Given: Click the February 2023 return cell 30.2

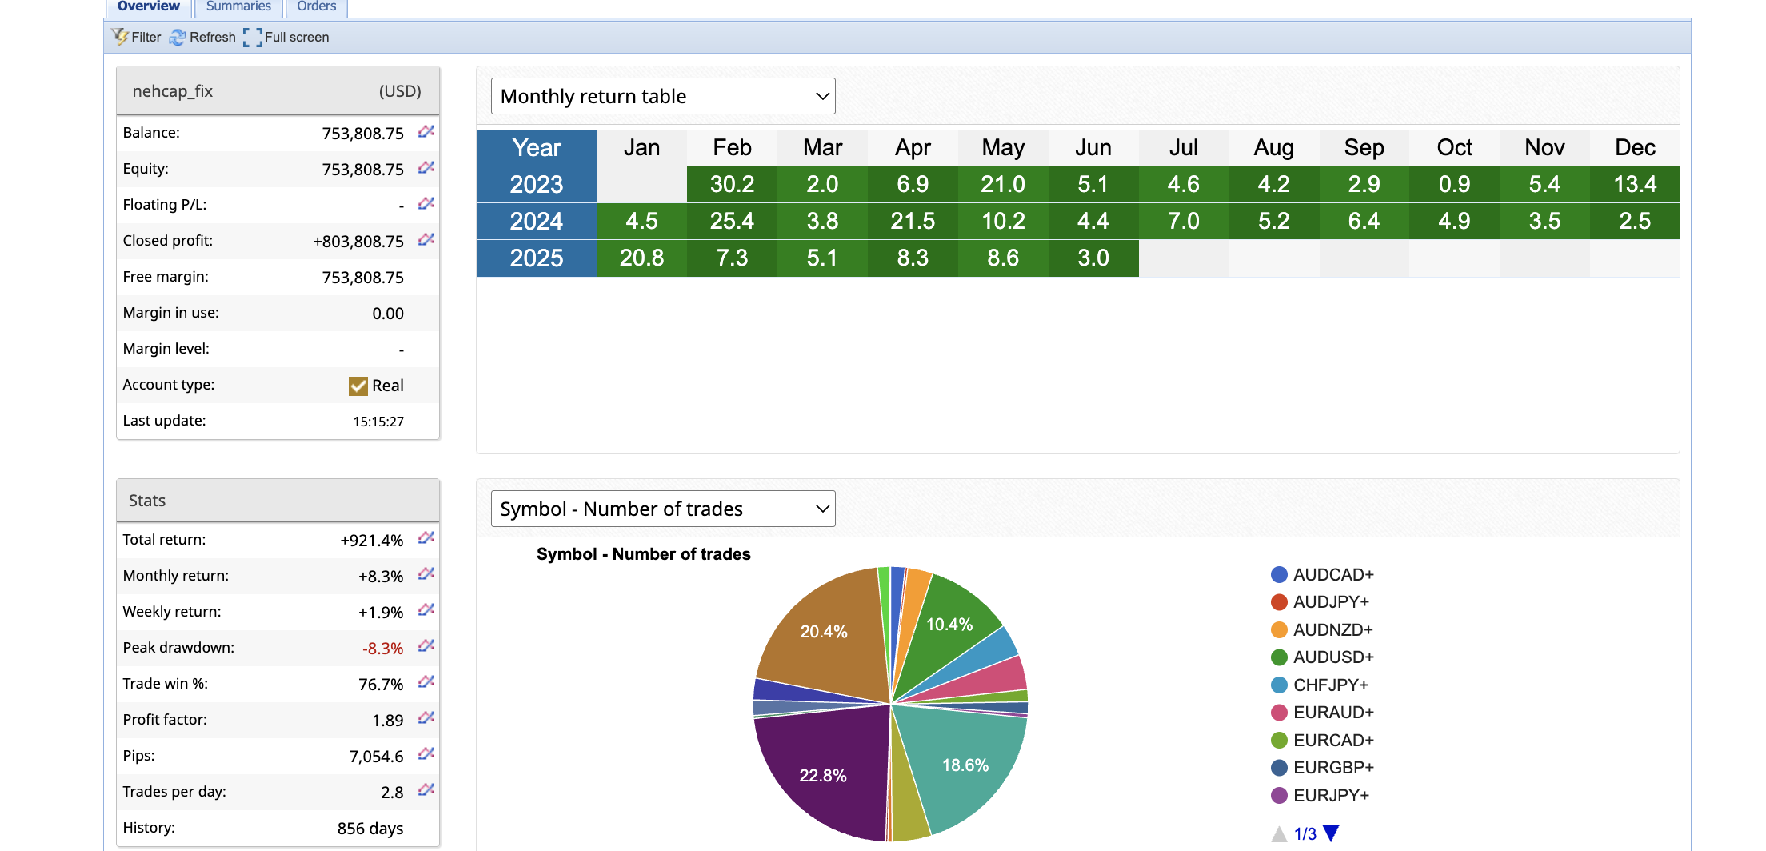Looking at the screenshot, I should (x=732, y=185).
